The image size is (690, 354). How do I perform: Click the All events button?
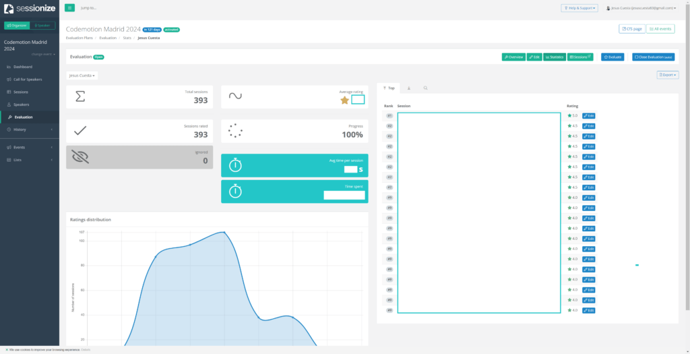point(660,28)
